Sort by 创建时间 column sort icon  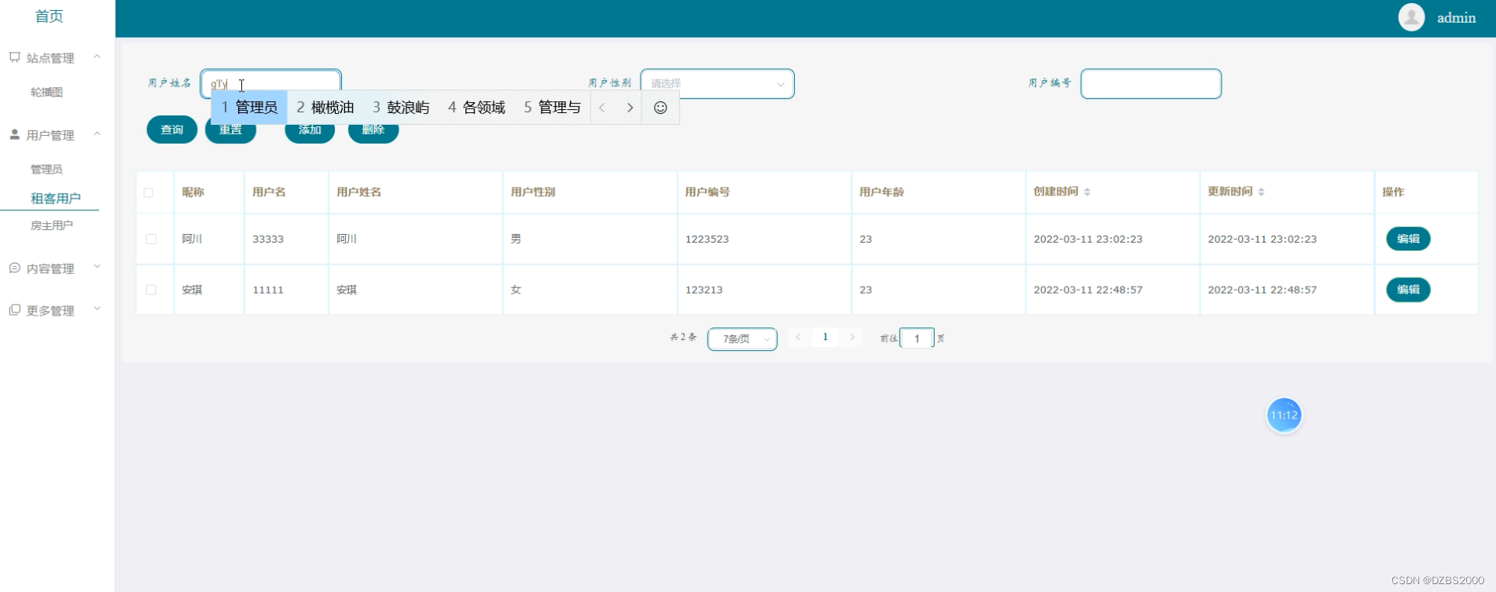(x=1087, y=192)
